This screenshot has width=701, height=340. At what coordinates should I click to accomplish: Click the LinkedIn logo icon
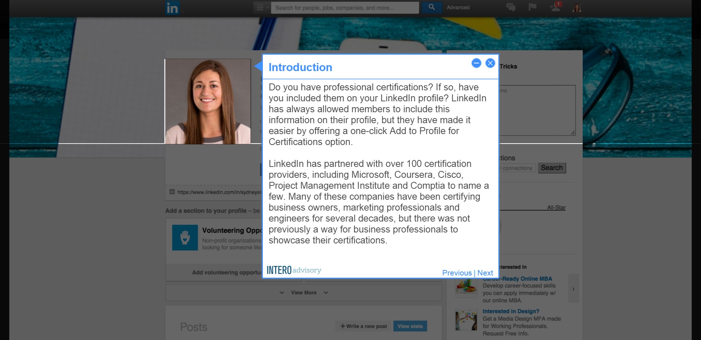(172, 8)
